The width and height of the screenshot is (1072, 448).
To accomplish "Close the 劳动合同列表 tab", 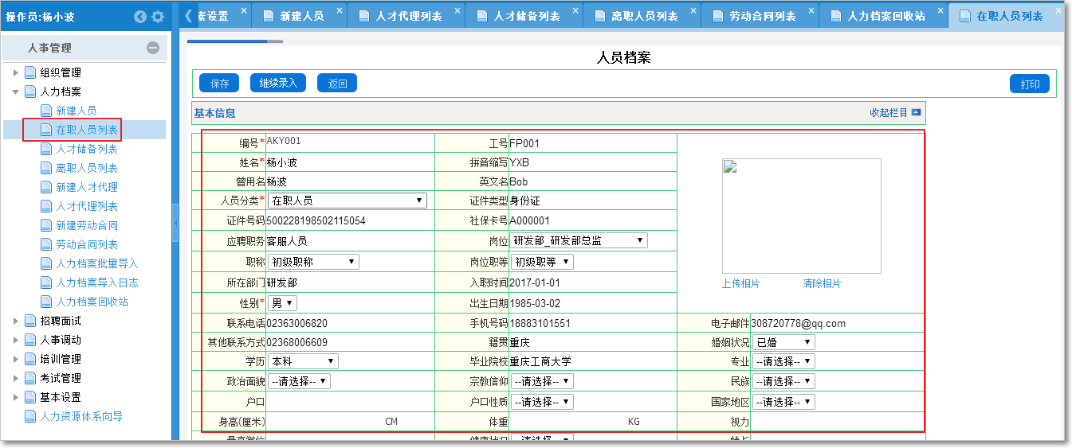I will pyautogui.click(x=811, y=10).
